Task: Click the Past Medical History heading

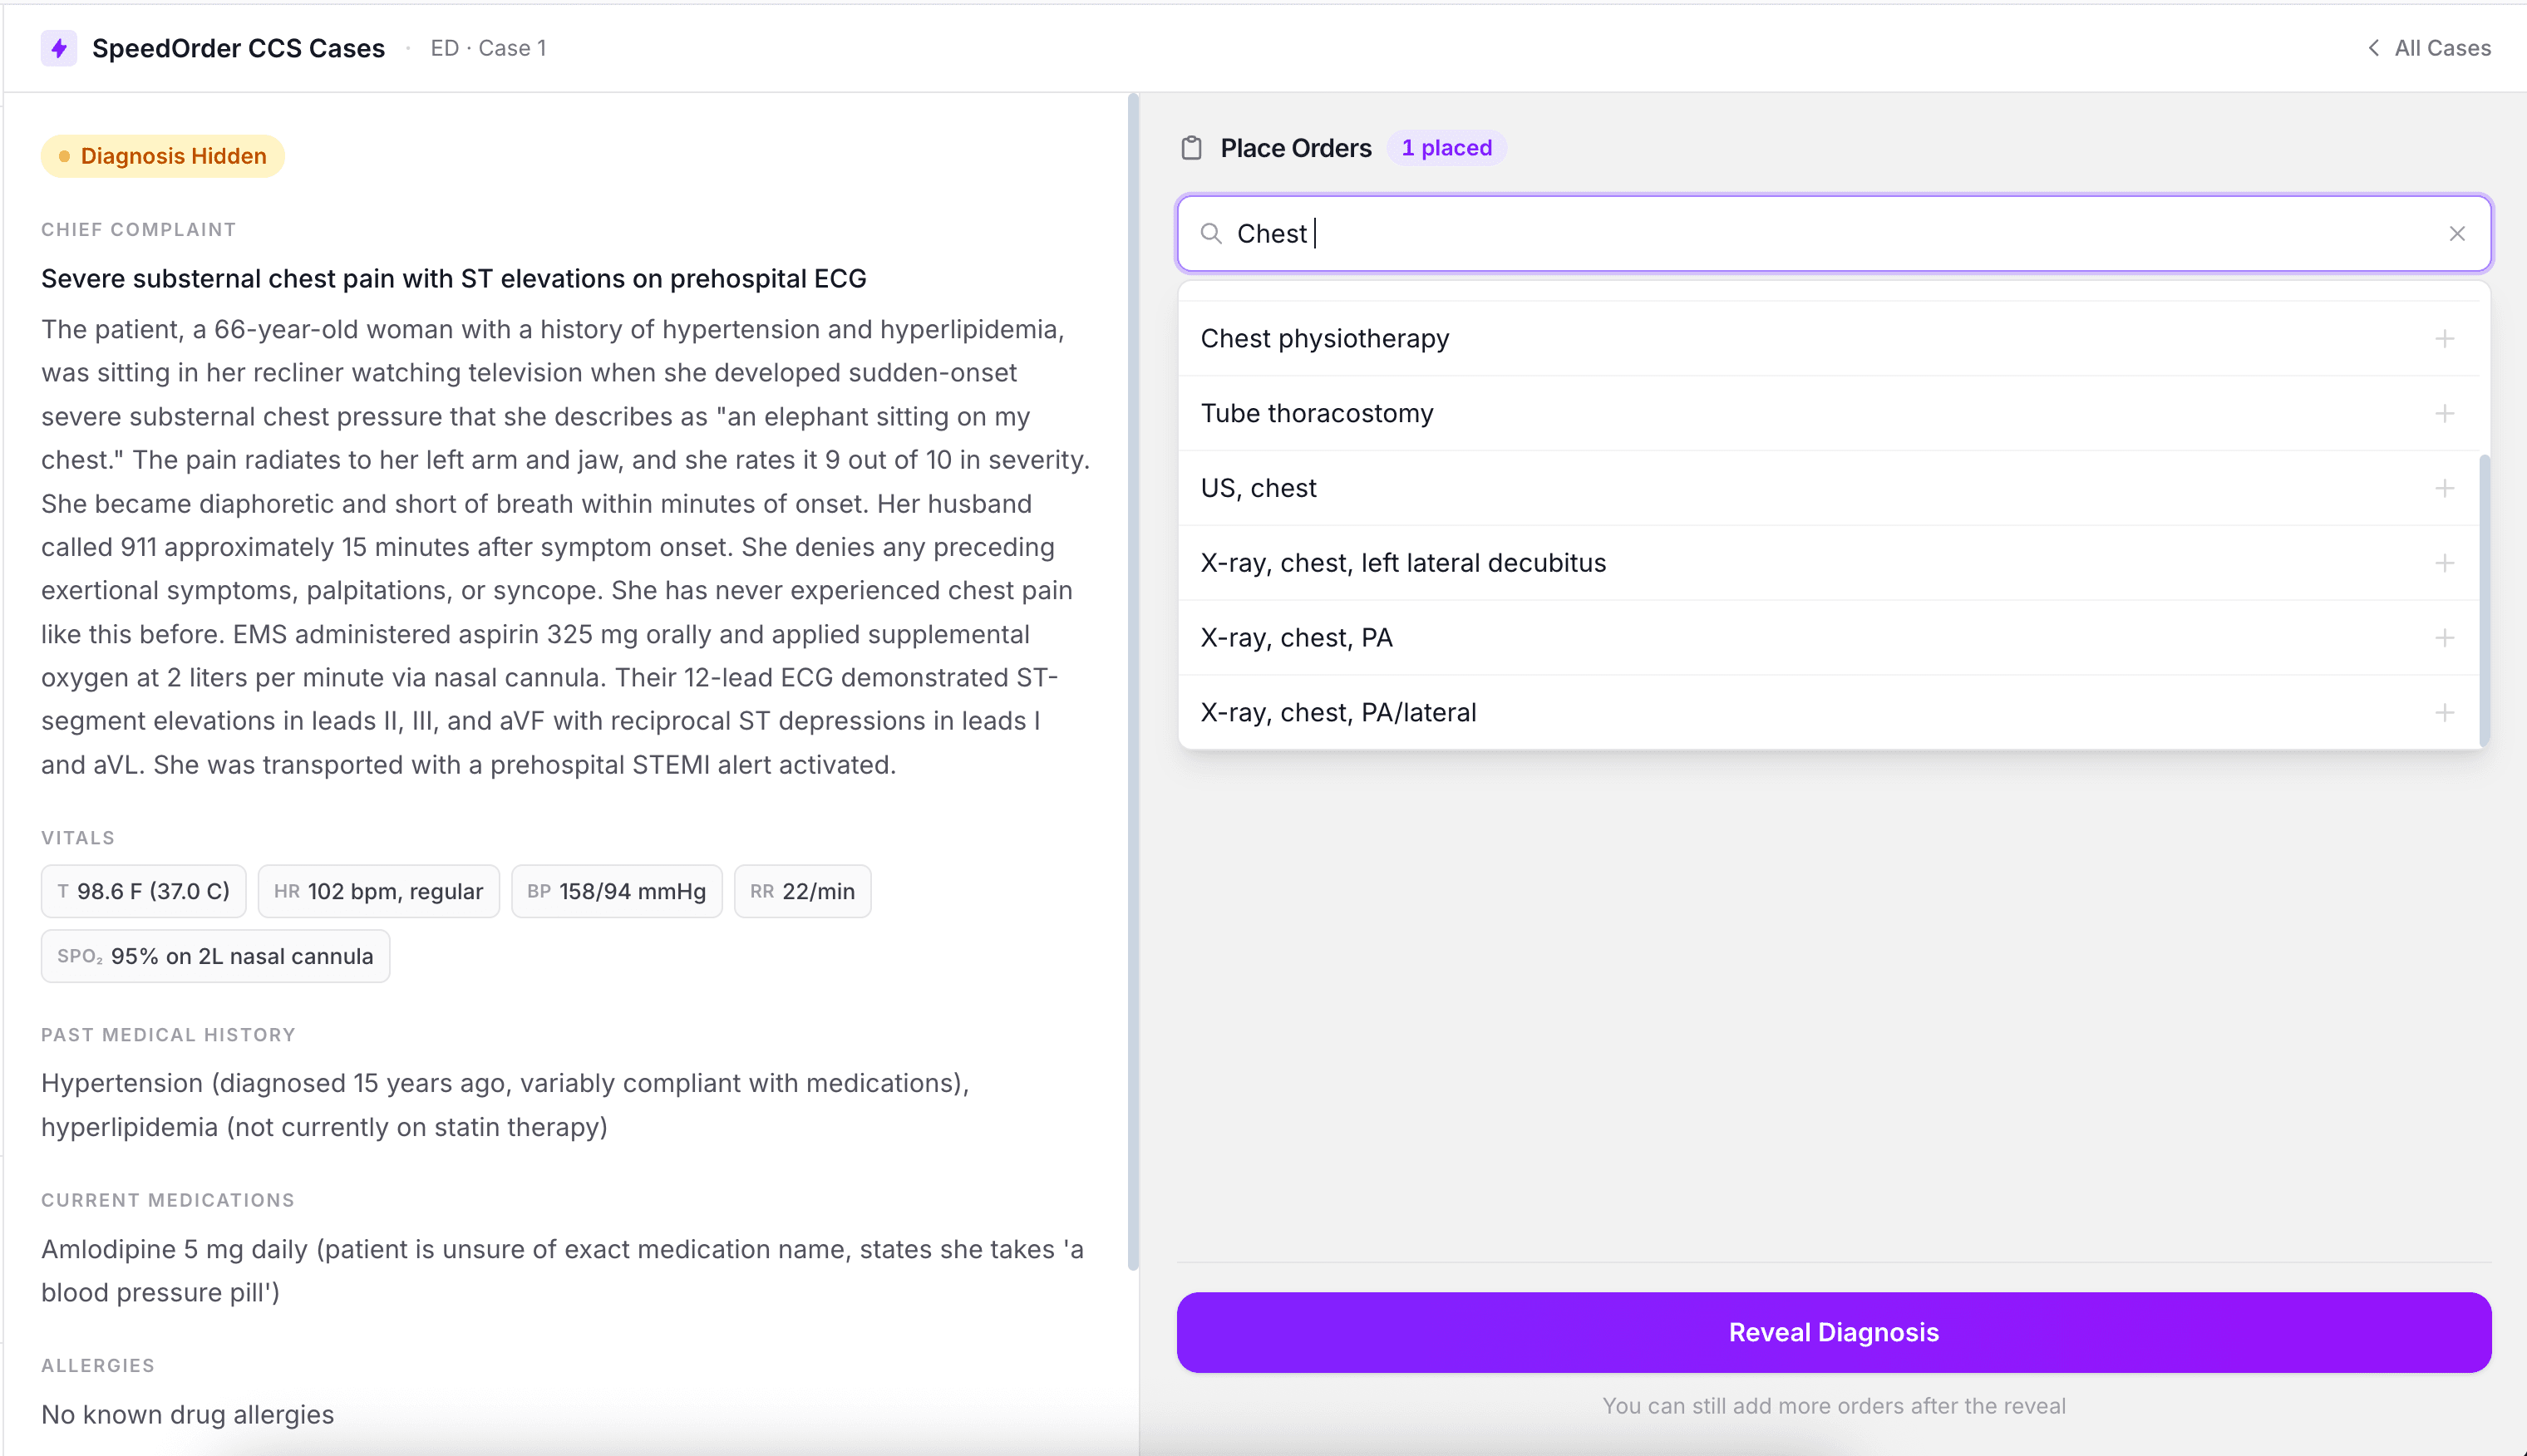Action: pos(168,1035)
